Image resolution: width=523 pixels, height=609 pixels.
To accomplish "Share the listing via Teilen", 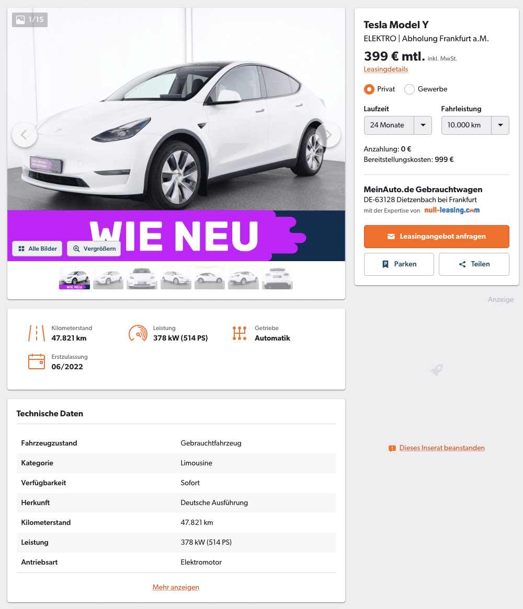I will pyautogui.click(x=474, y=264).
